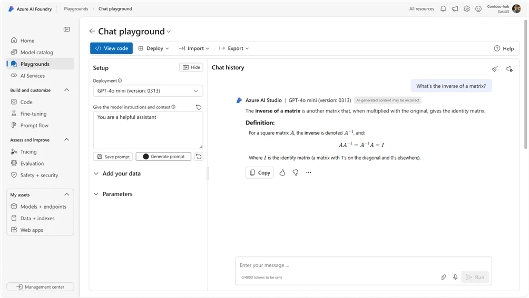The height and width of the screenshot is (298, 529).
Task: Click info icon next to model instructions label
Action: [173, 107]
